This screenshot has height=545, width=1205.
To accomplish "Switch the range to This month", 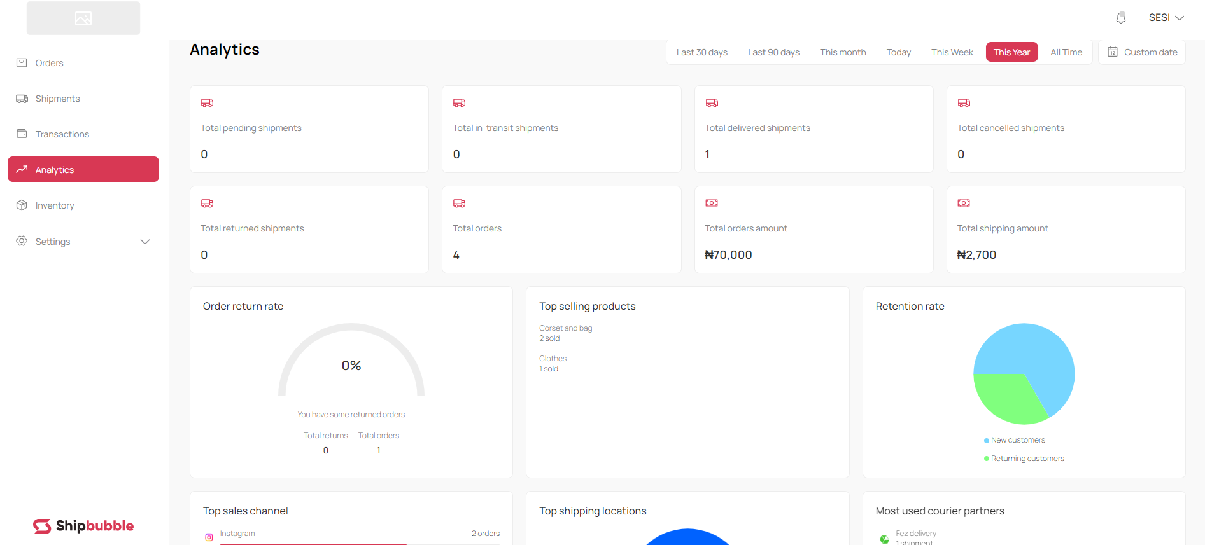I will [843, 52].
